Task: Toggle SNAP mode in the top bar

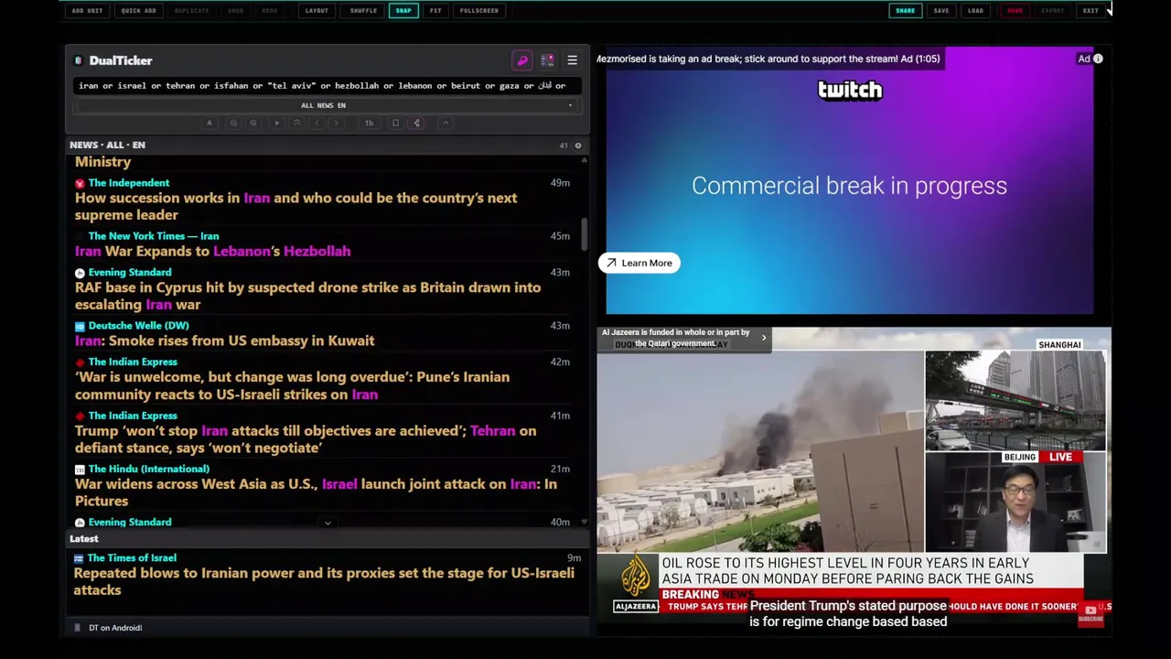Action: click(x=403, y=11)
